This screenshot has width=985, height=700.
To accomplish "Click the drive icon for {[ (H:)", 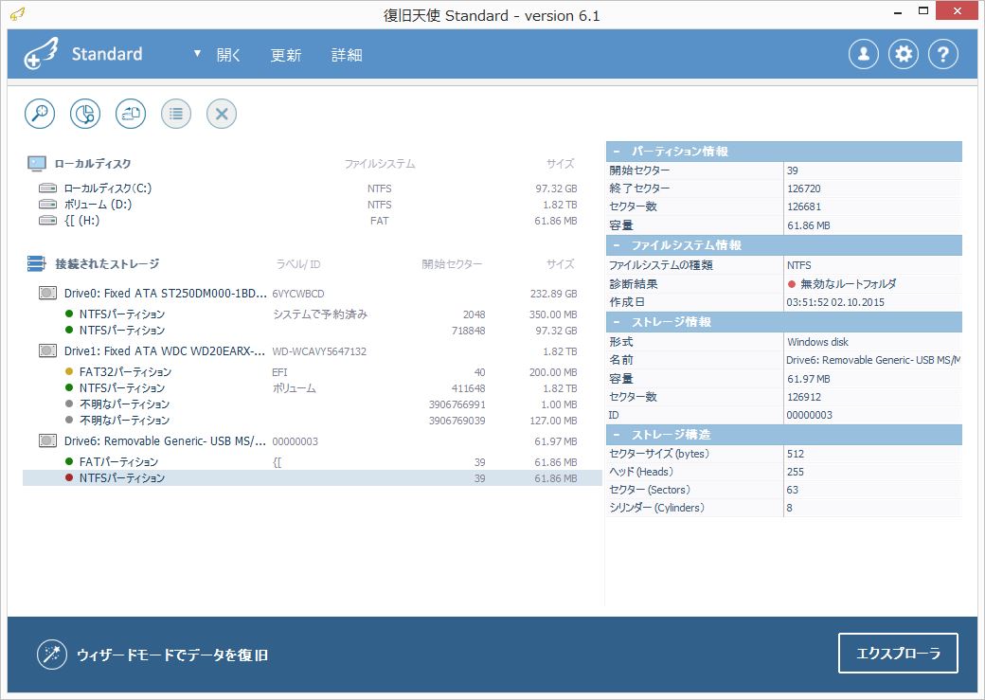I will tap(47, 221).
